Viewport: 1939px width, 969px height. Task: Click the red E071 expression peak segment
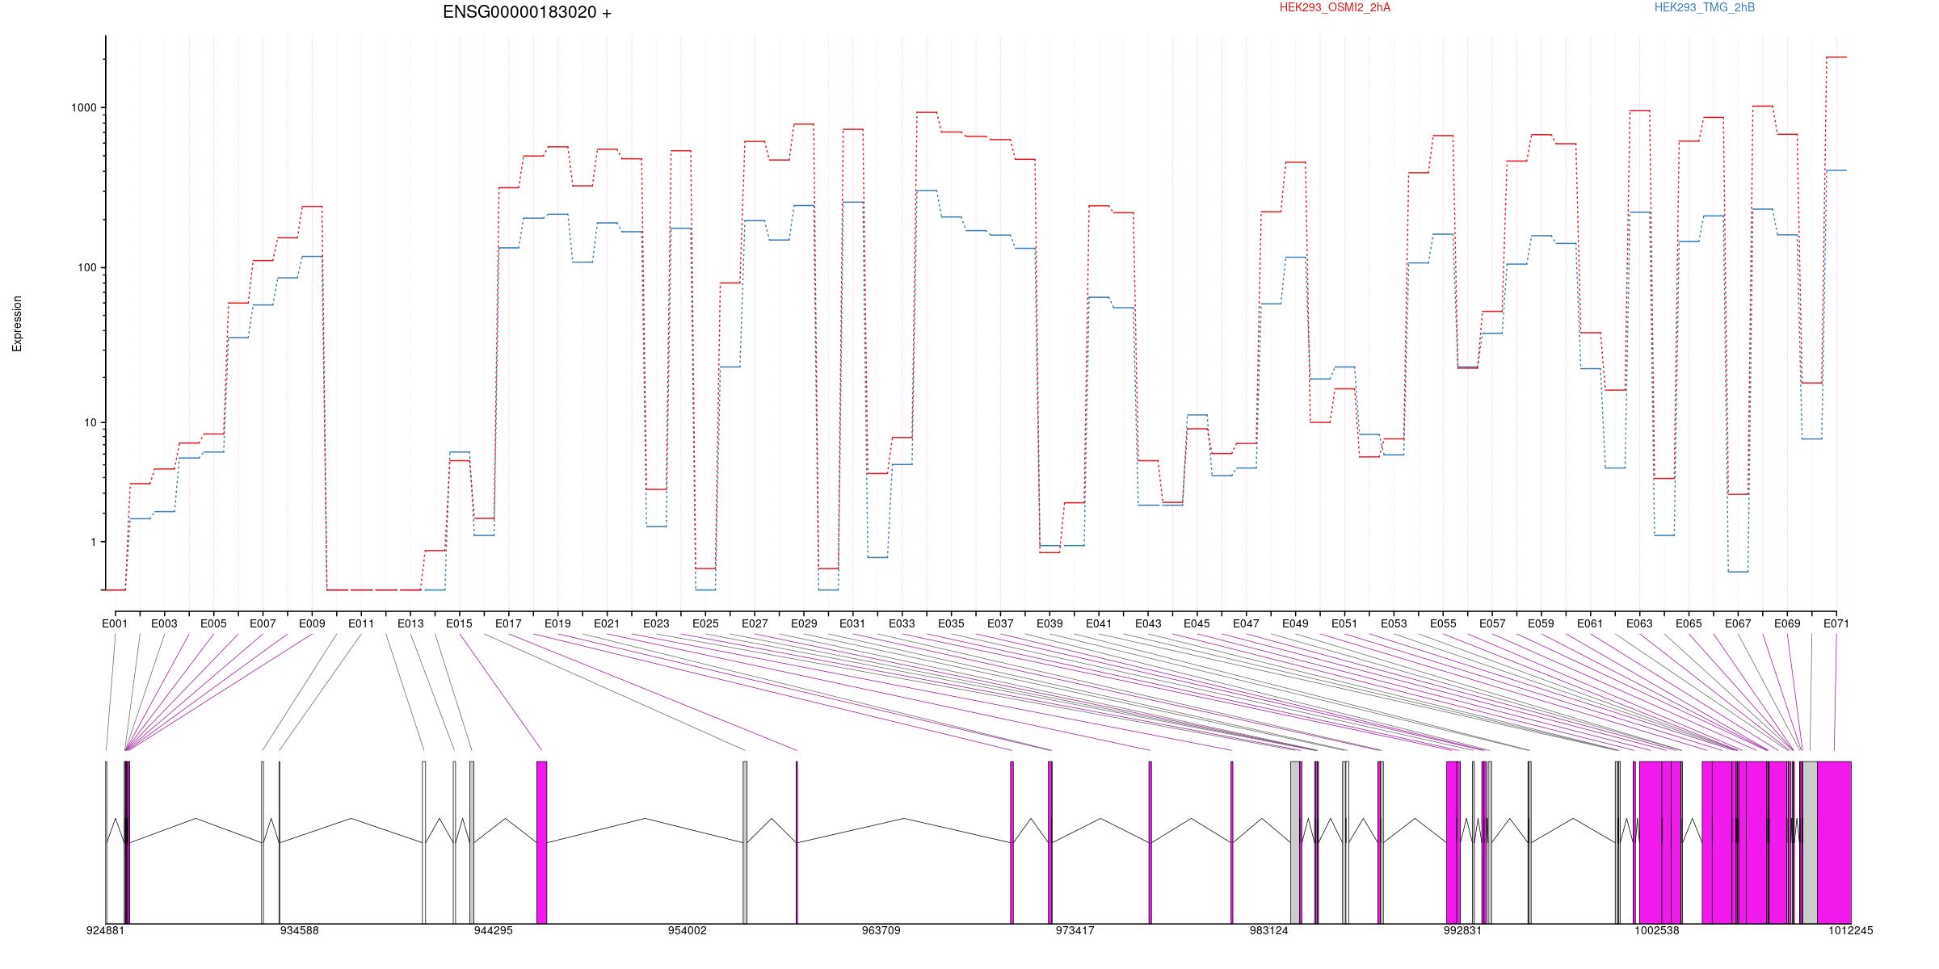pyautogui.click(x=1836, y=57)
